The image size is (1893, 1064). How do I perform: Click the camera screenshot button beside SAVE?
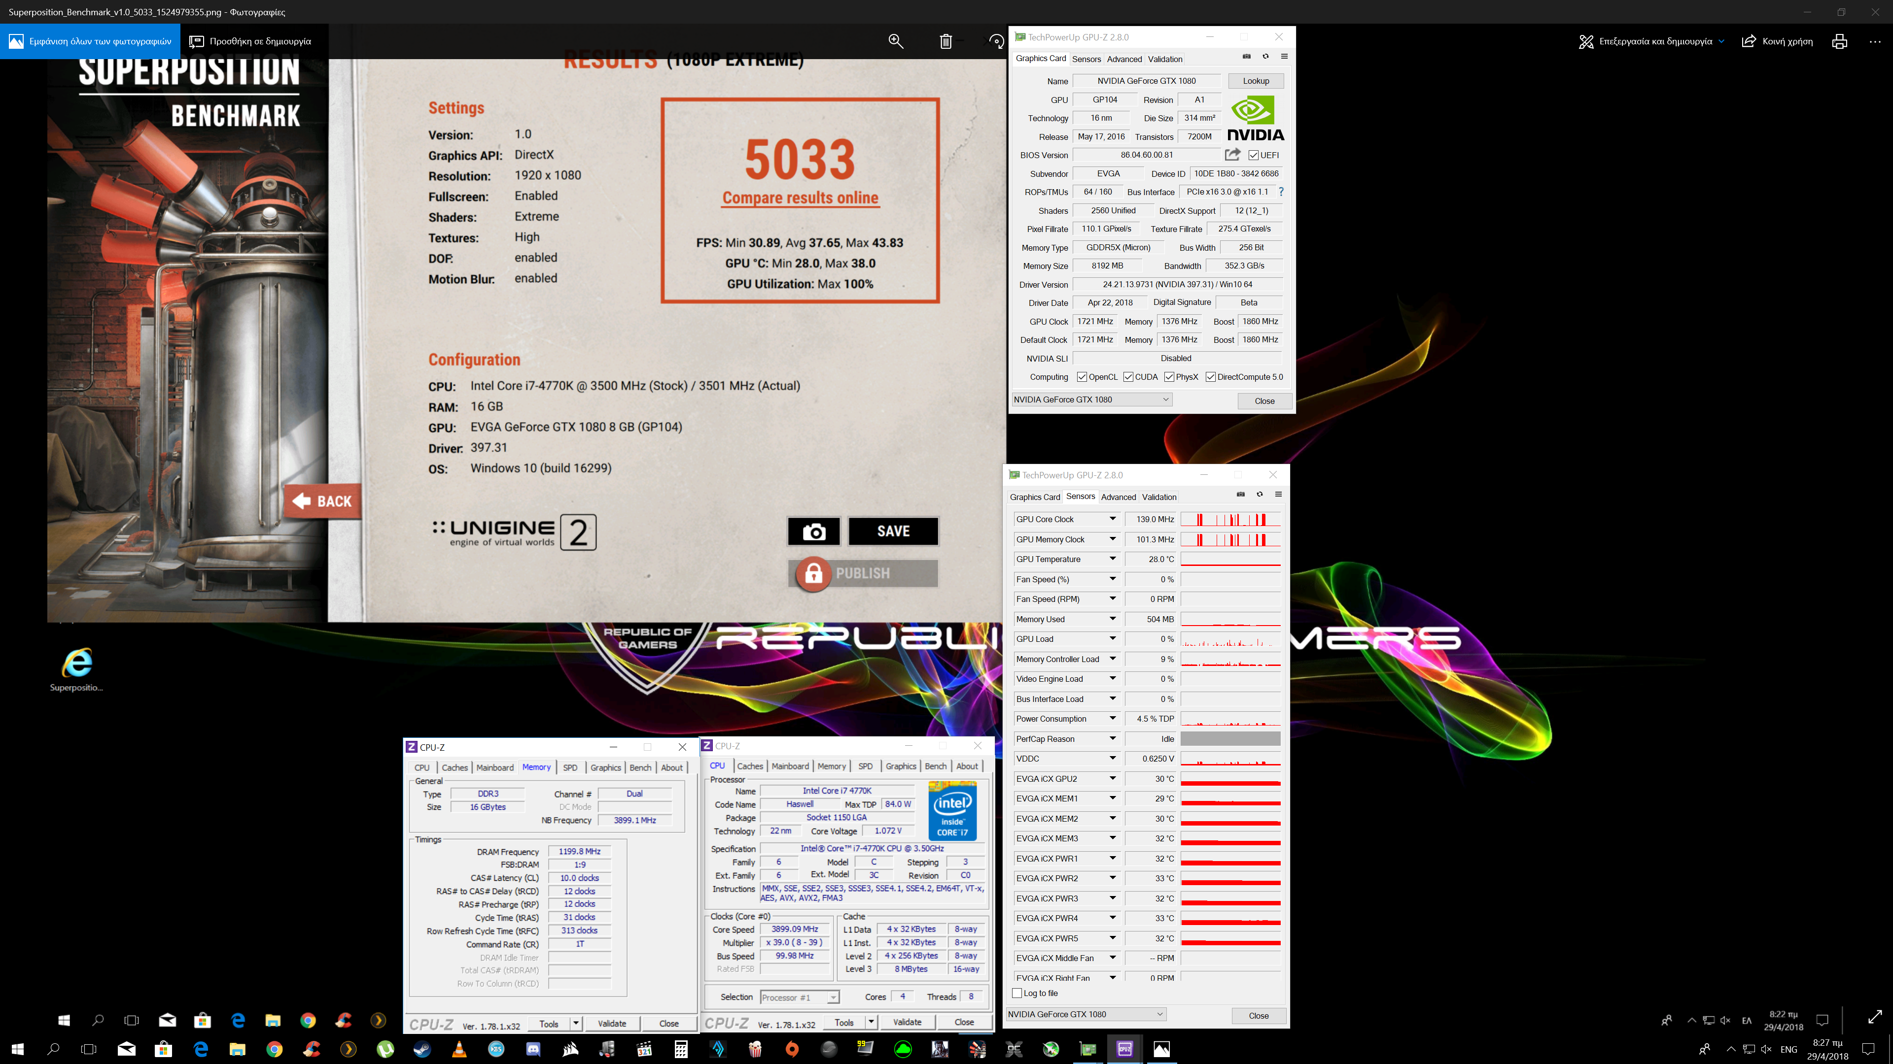(x=813, y=532)
